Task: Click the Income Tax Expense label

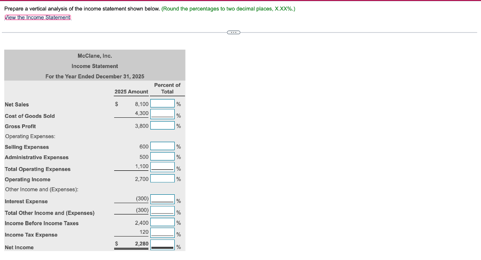Action: tap(31, 235)
